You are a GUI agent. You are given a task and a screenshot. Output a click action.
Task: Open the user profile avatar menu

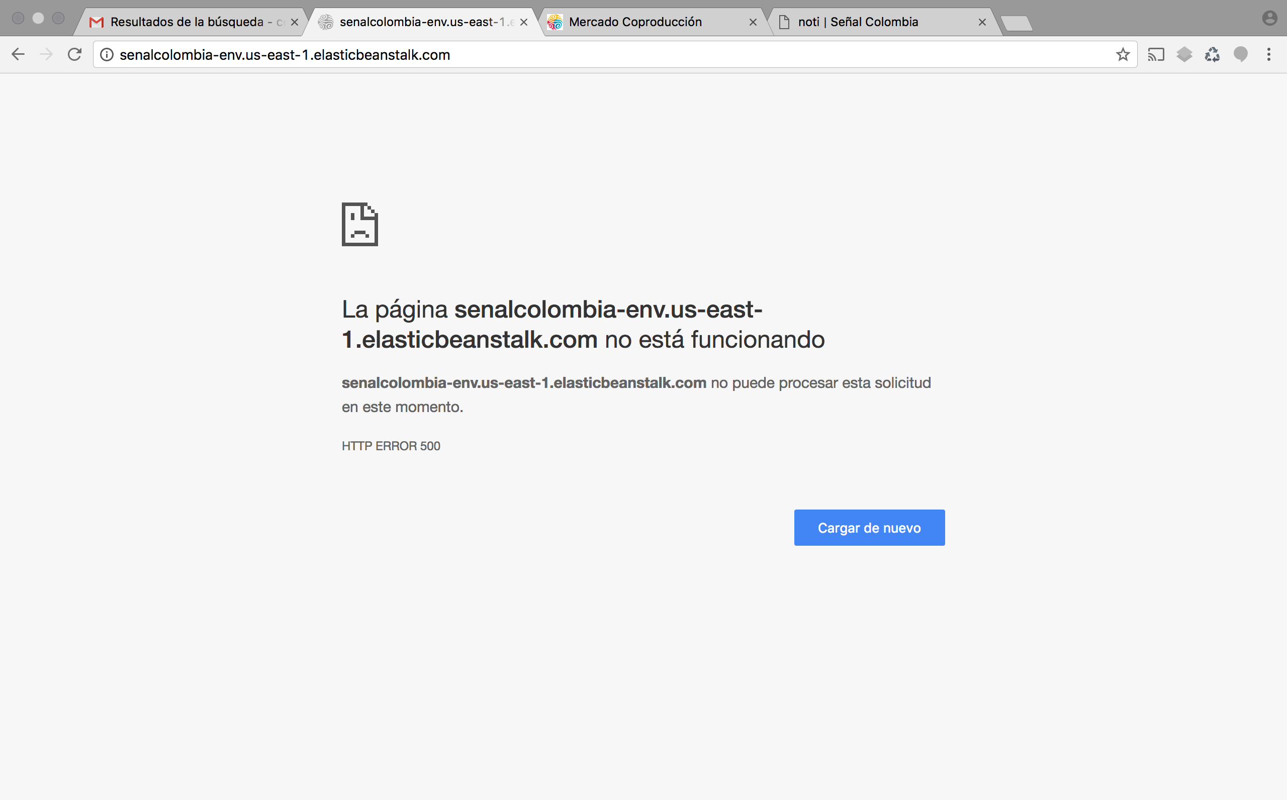(x=1269, y=19)
